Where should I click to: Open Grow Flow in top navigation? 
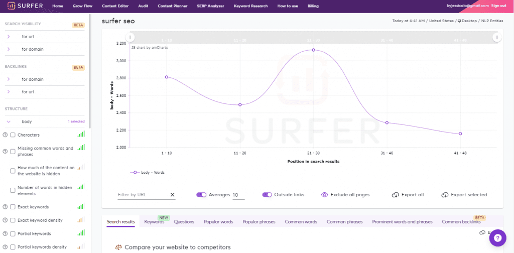[x=83, y=6]
